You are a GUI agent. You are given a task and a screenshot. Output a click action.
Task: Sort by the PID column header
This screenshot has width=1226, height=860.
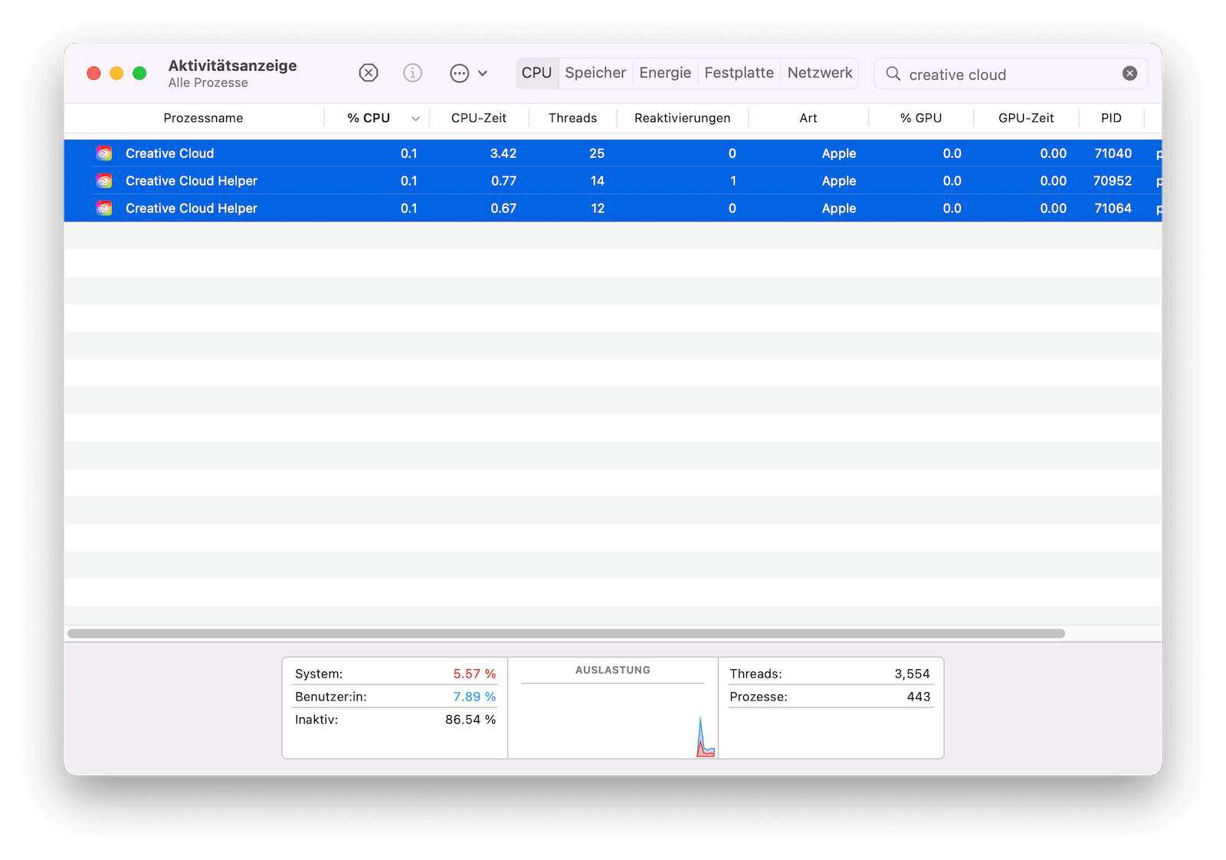coord(1111,118)
